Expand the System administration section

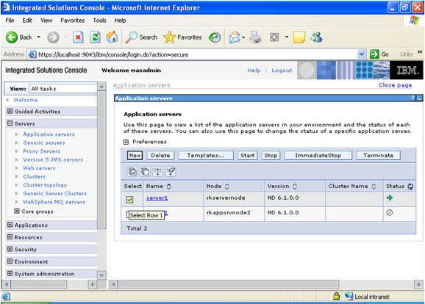pos(10,273)
